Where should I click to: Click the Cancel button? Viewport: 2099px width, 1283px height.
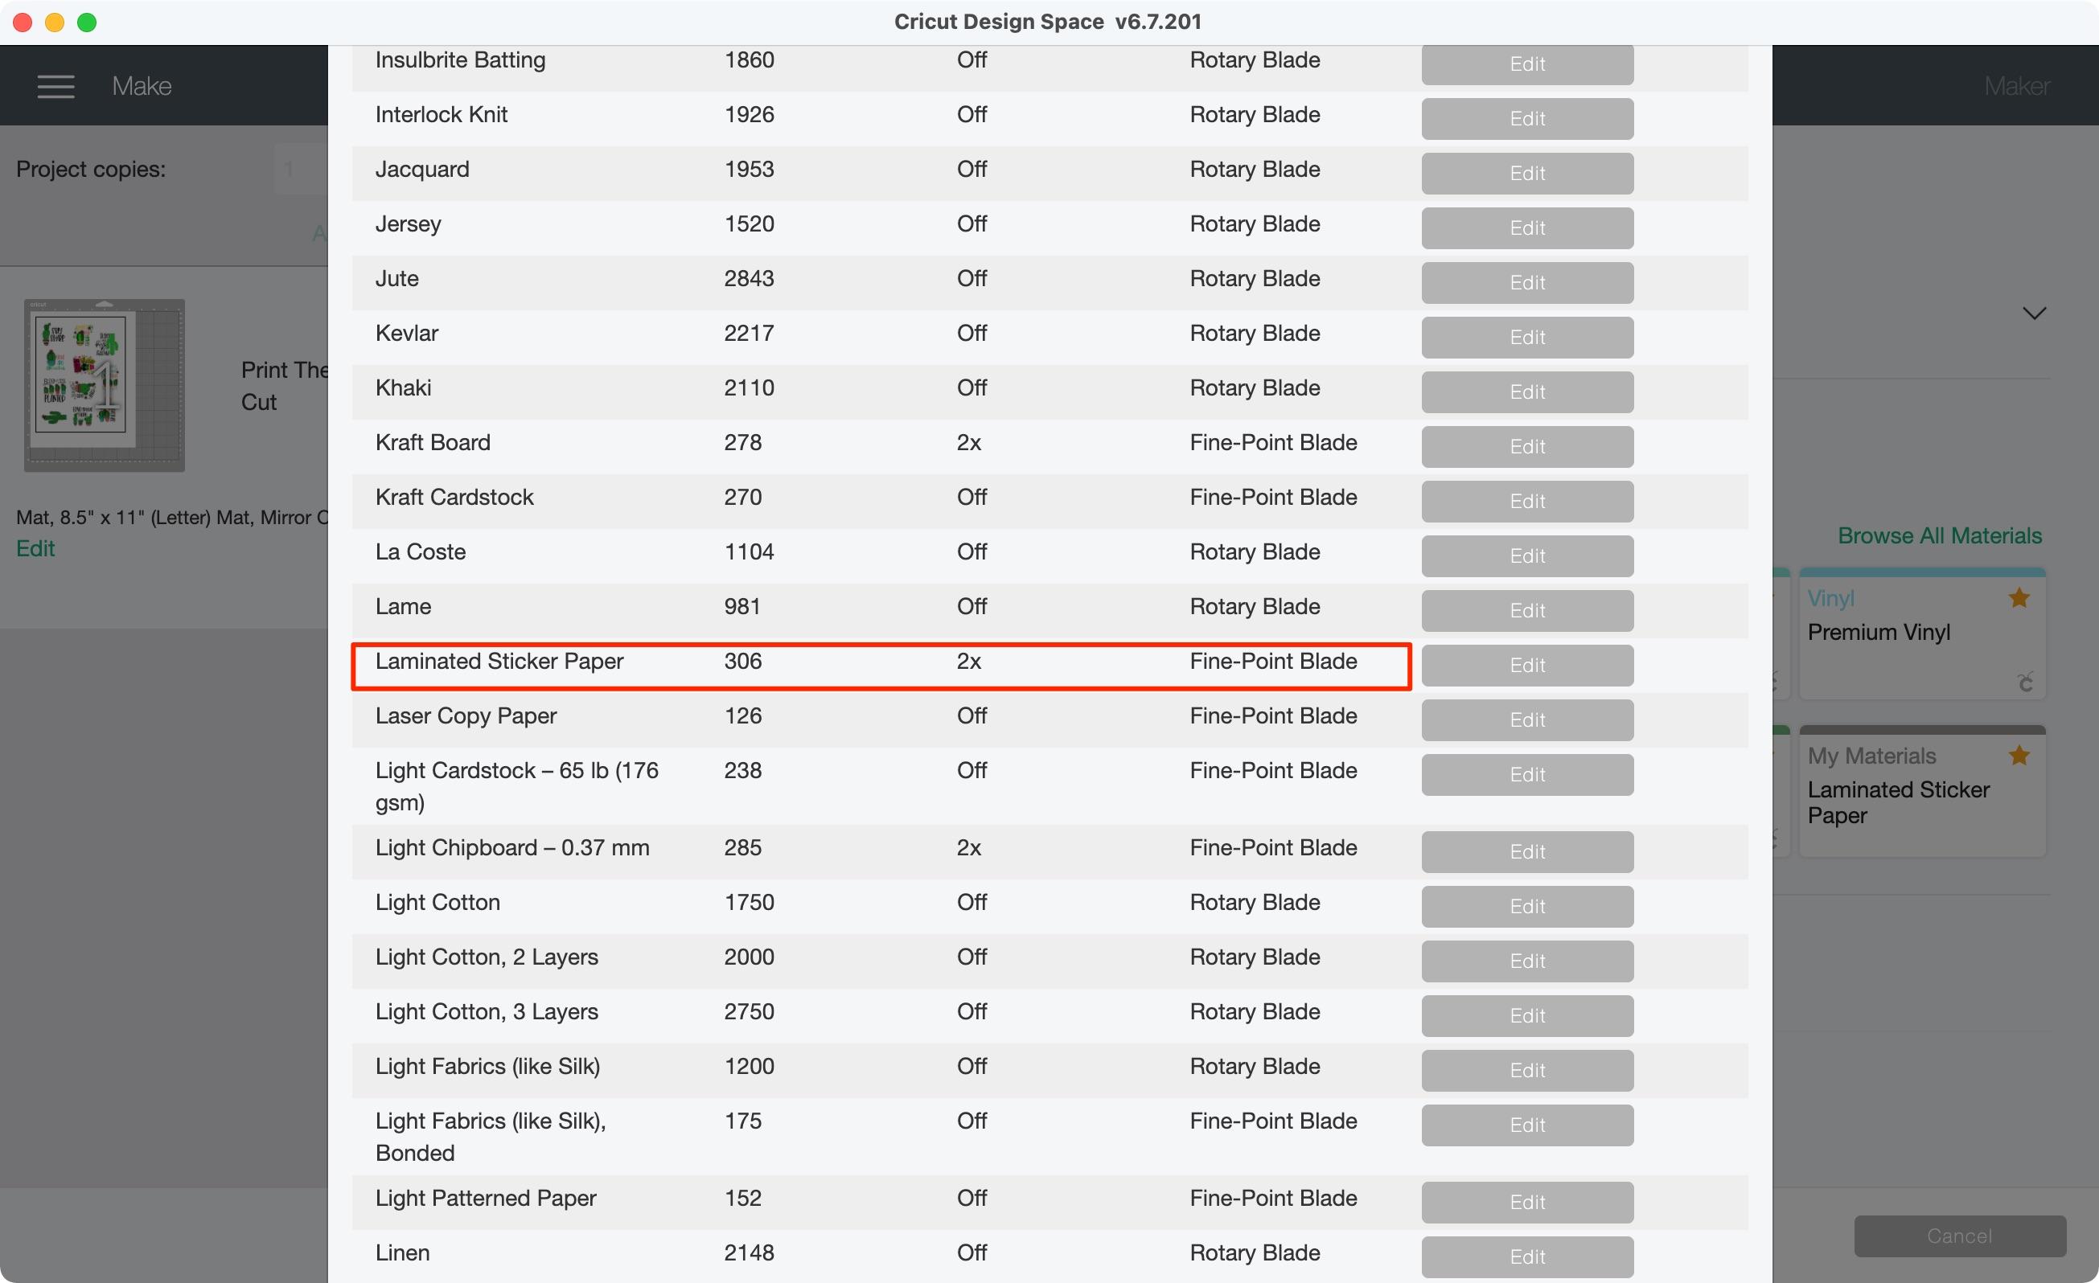1959,1236
